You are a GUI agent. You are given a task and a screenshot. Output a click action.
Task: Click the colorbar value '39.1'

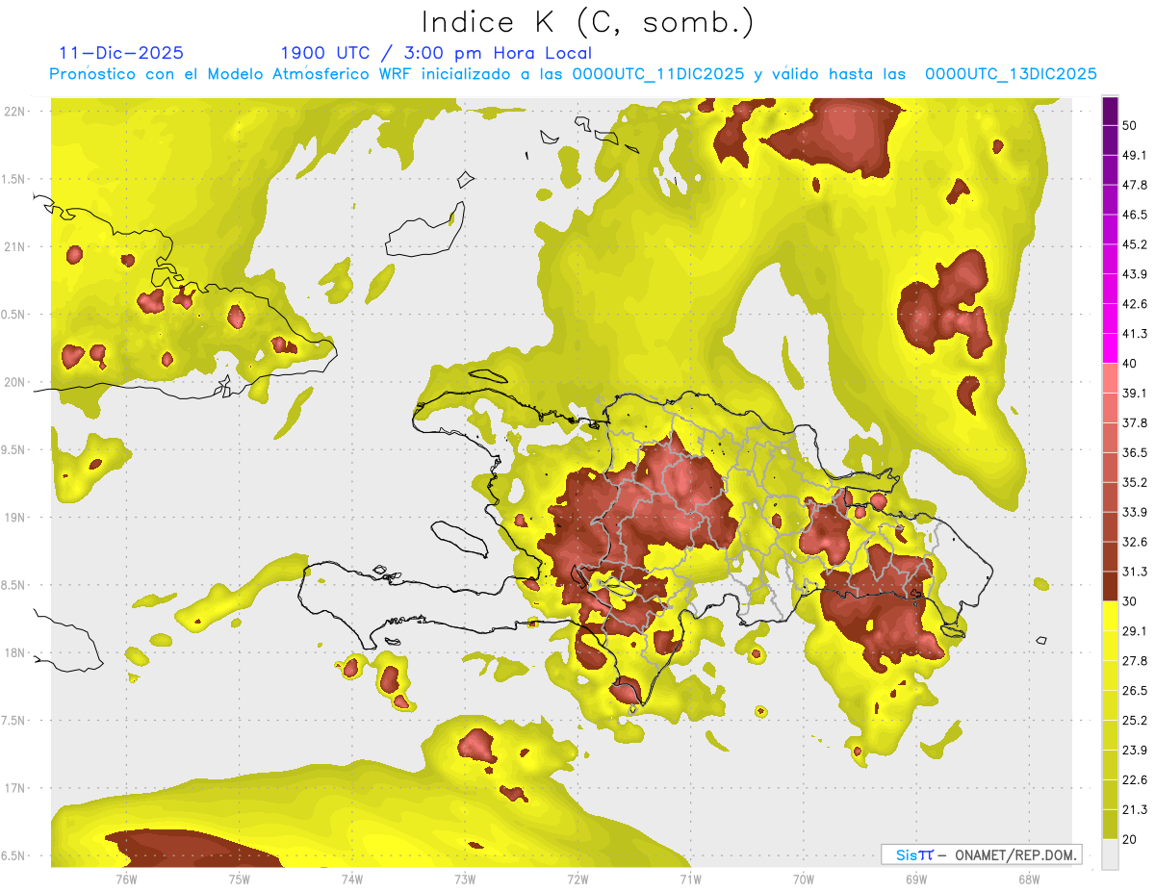tap(1135, 393)
